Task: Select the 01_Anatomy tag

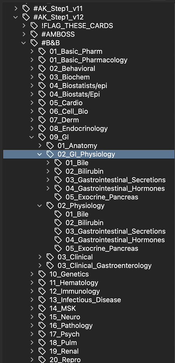Action: 77,146
